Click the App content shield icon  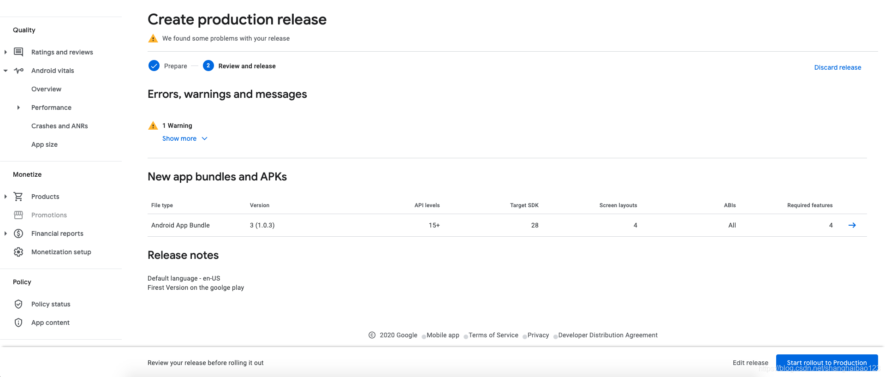18,323
